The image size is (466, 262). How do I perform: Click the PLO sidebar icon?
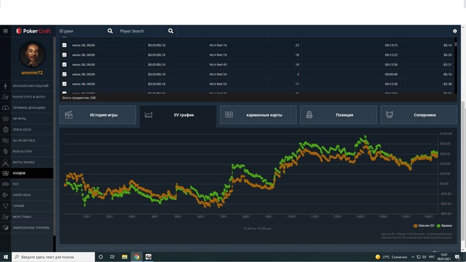pyautogui.click(x=5, y=184)
